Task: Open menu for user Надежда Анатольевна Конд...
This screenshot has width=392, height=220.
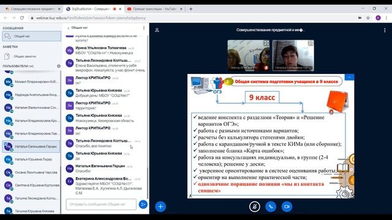Action: 31,95
